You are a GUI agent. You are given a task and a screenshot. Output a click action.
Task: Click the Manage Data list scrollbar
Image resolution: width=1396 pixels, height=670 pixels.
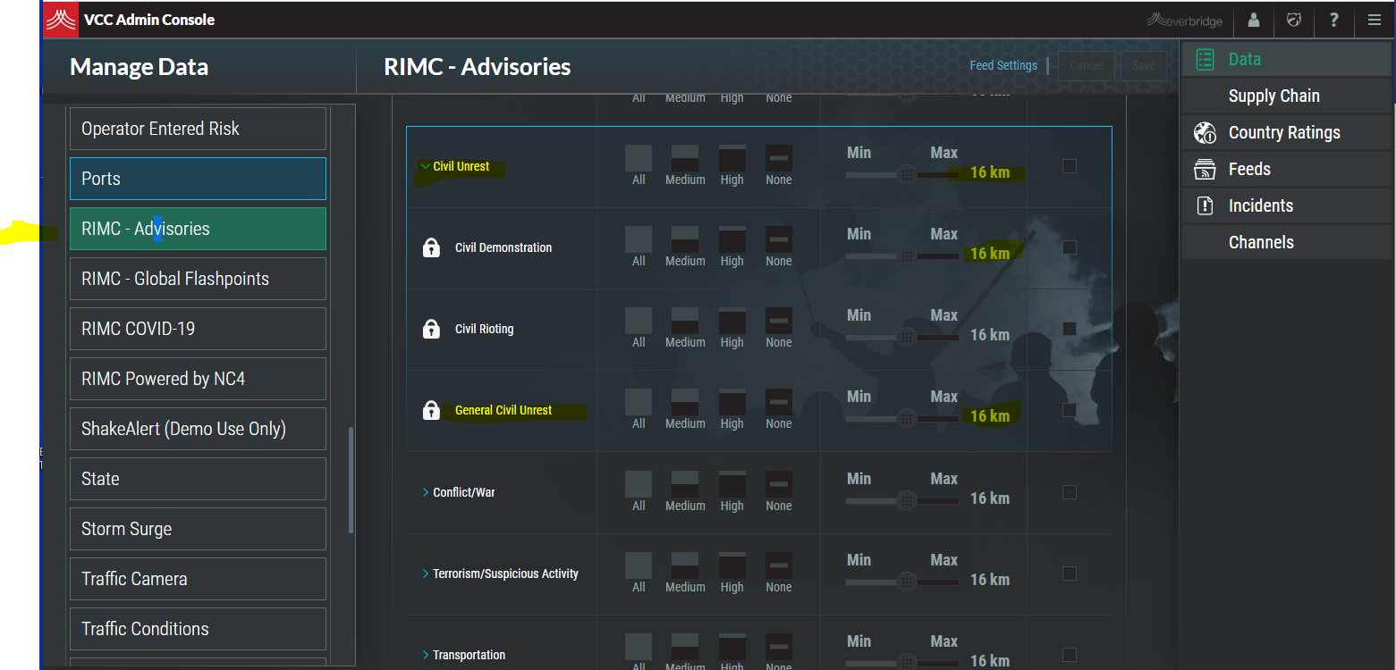(x=351, y=480)
